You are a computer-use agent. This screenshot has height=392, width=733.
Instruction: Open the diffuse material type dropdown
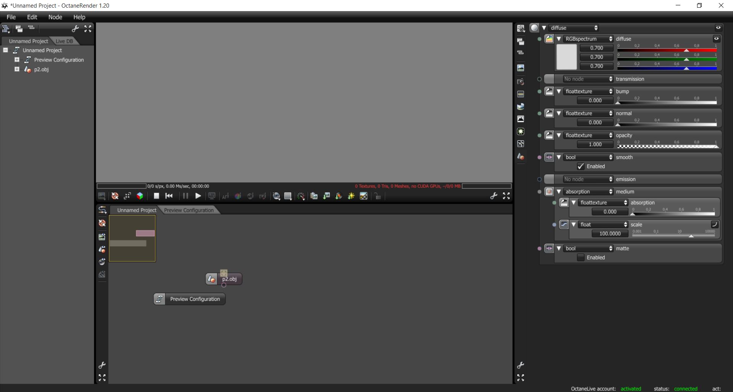574,28
